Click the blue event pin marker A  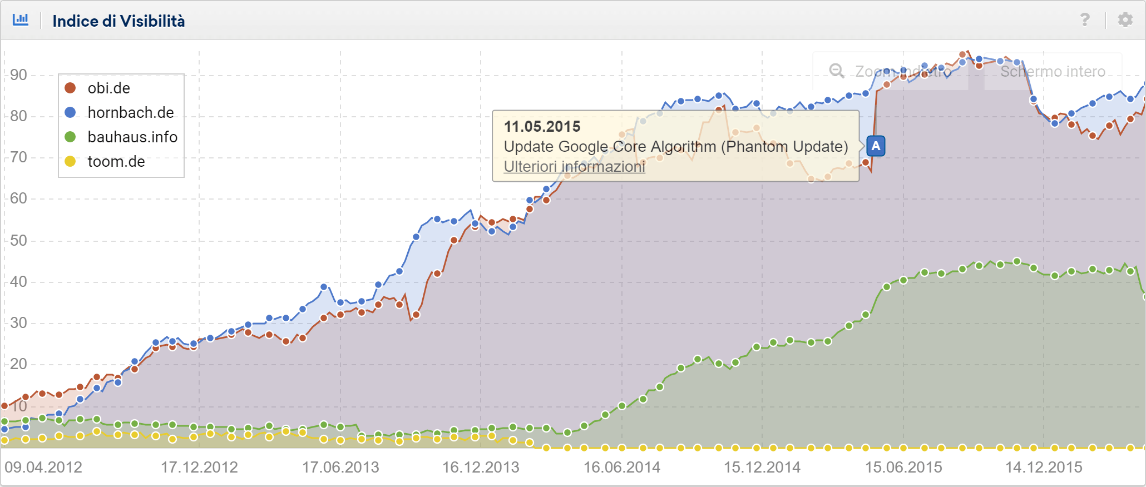click(876, 146)
